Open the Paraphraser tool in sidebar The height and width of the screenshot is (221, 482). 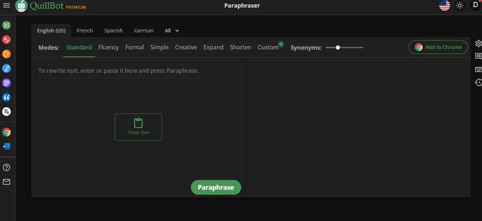click(6, 25)
